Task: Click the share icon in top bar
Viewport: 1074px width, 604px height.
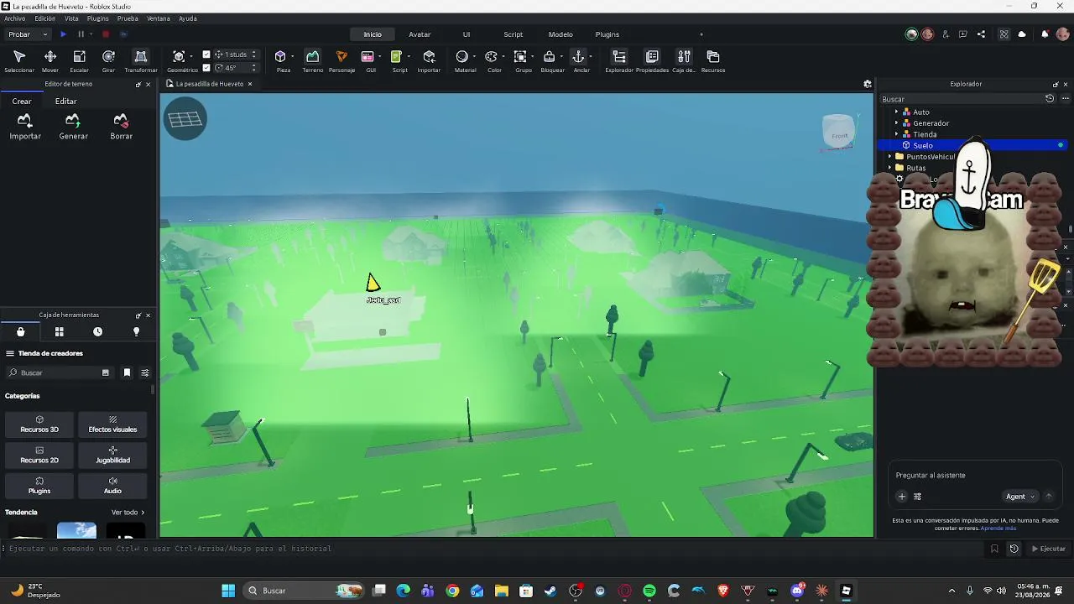Action: point(982,34)
